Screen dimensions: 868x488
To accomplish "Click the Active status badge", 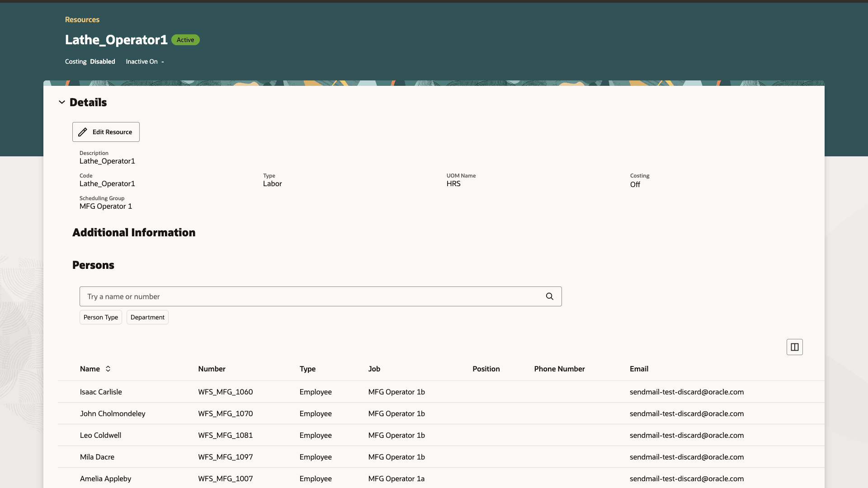I will tap(185, 40).
